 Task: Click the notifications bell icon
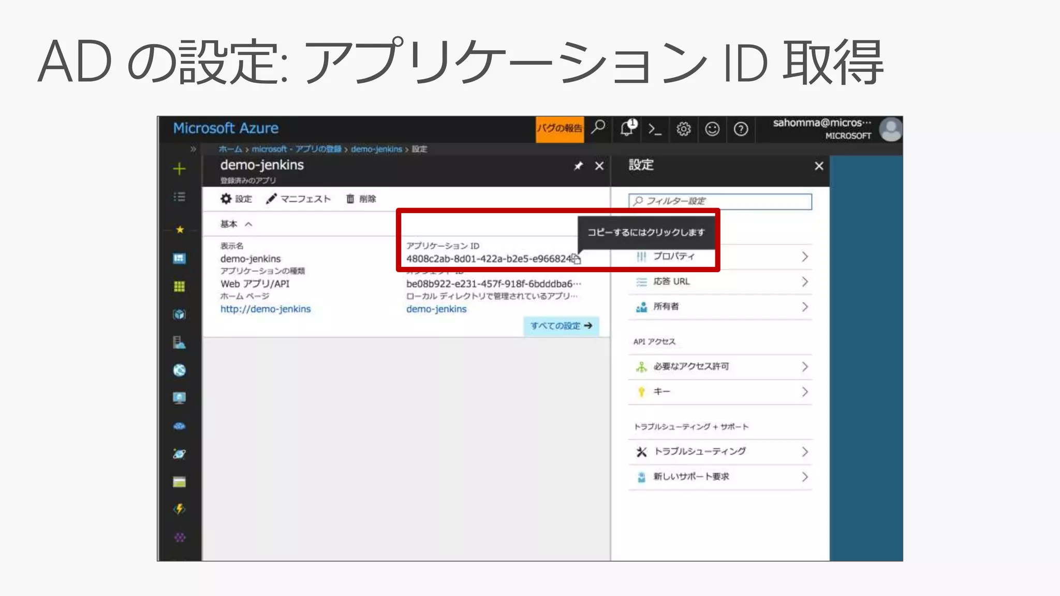click(627, 129)
